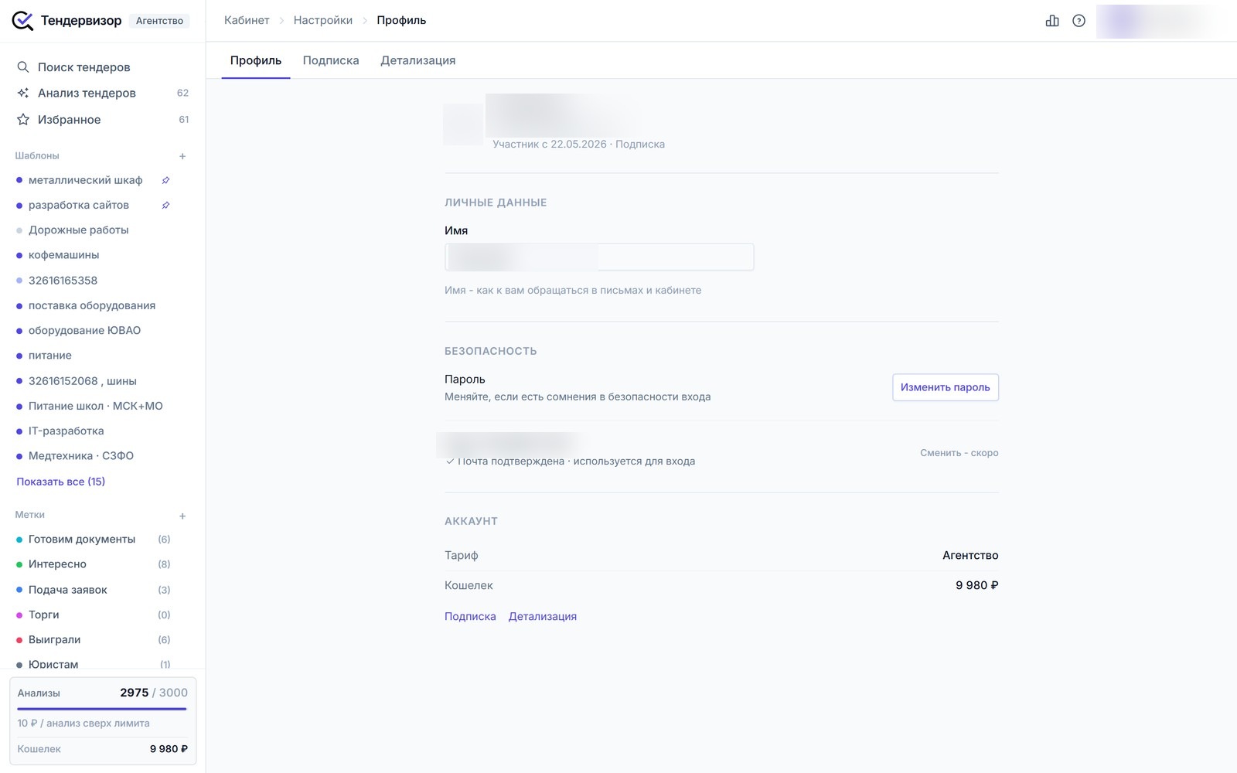Open template металлический шкаф
Viewport: 1237px width, 773px height.
[x=85, y=180]
